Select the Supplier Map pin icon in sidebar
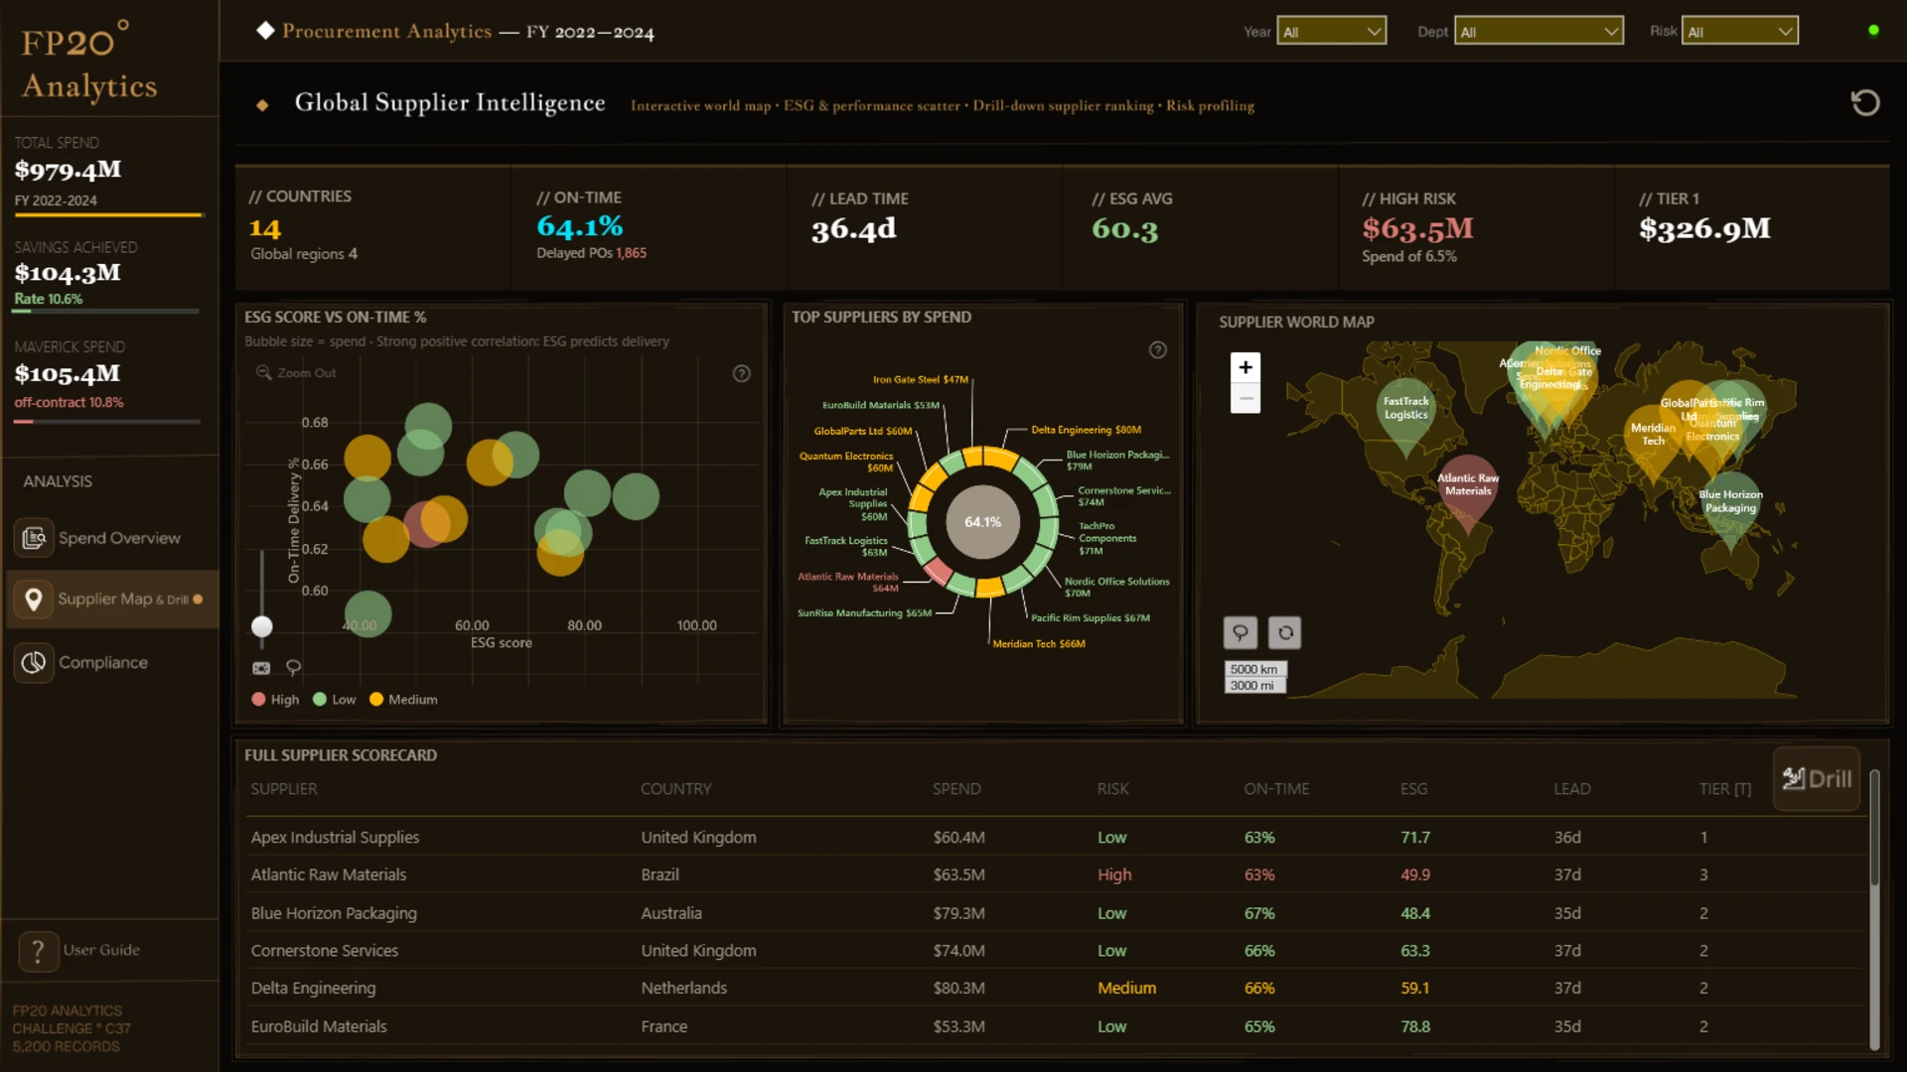The width and height of the screenshot is (1907, 1072). (x=34, y=600)
